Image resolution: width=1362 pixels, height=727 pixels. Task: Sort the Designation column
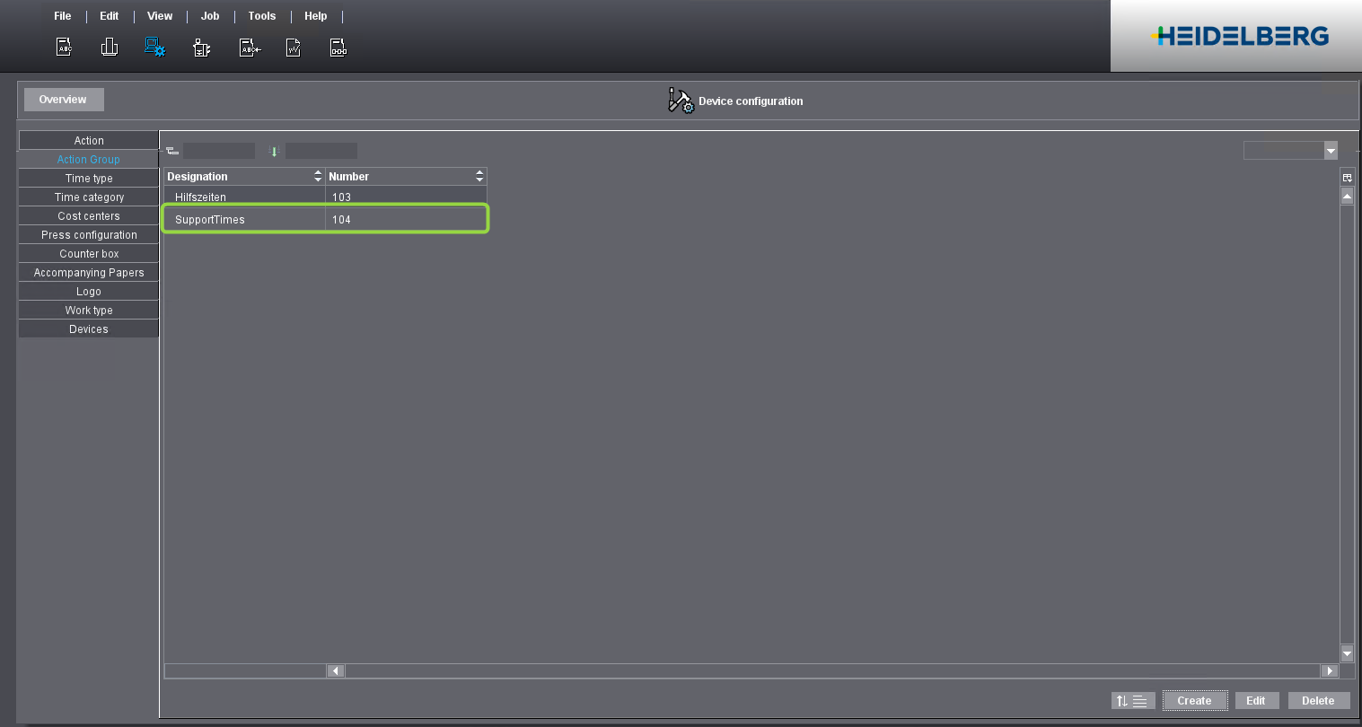317,176
